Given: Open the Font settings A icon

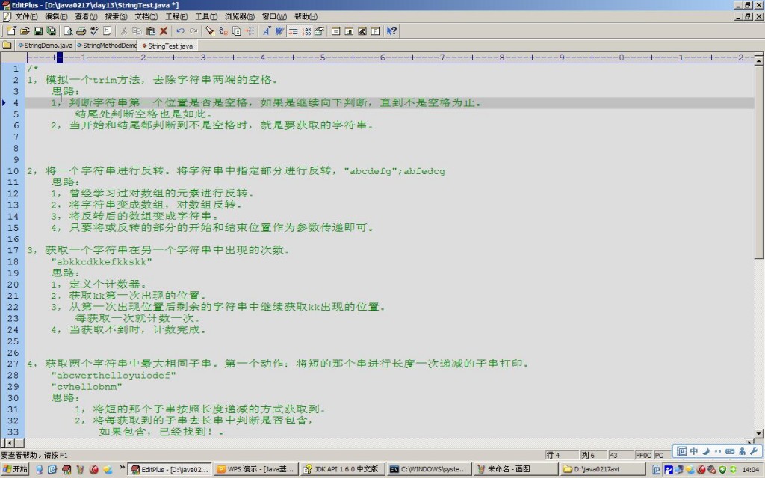Looking at the screenshot, I should [267, 31].
